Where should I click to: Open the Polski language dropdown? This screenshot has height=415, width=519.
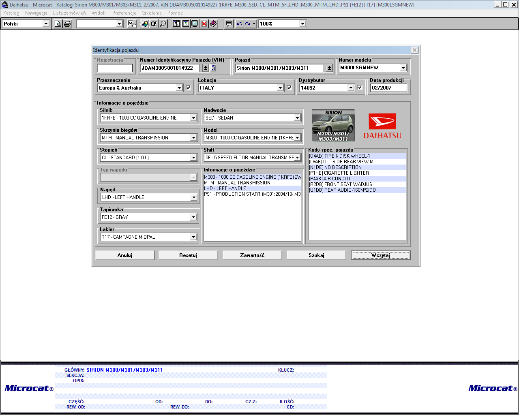click(x=46, y=24)
